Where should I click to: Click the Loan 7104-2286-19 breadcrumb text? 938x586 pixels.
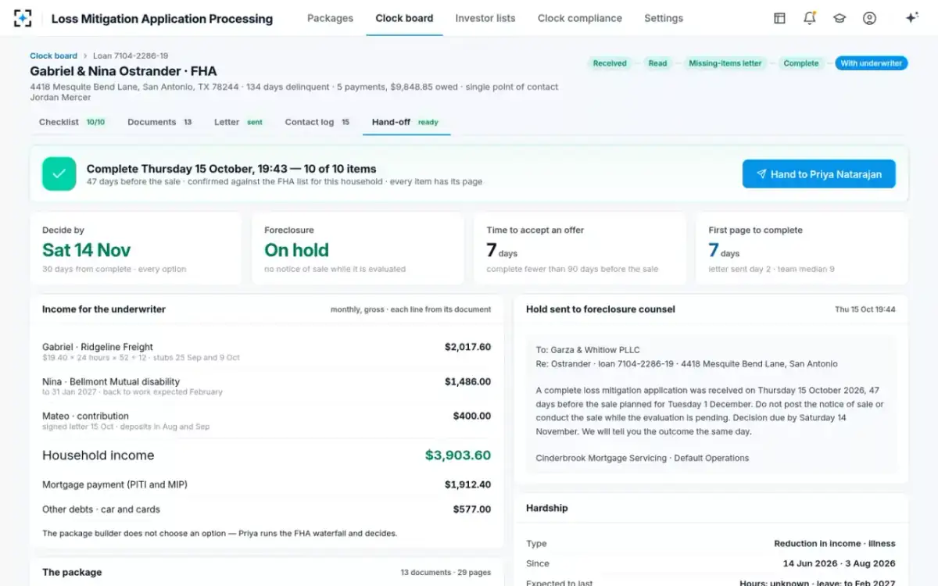[131, 55]
